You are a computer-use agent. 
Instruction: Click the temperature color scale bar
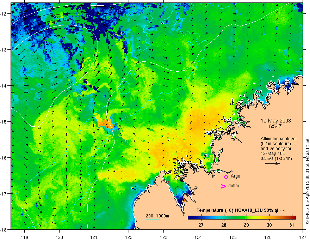click(x=242, y=218)
